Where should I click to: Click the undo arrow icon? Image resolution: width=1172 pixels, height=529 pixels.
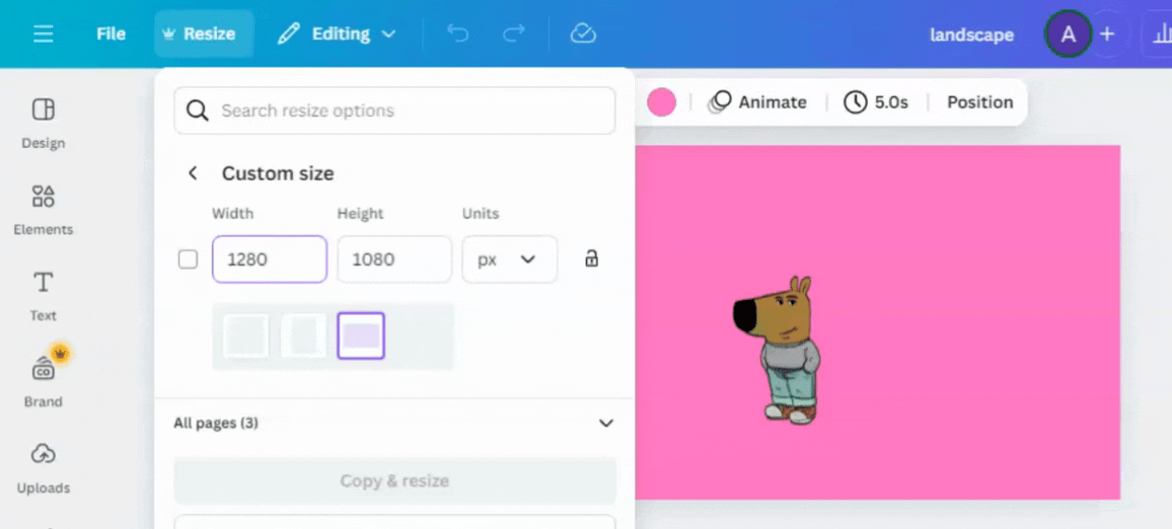tap(457, 34)
